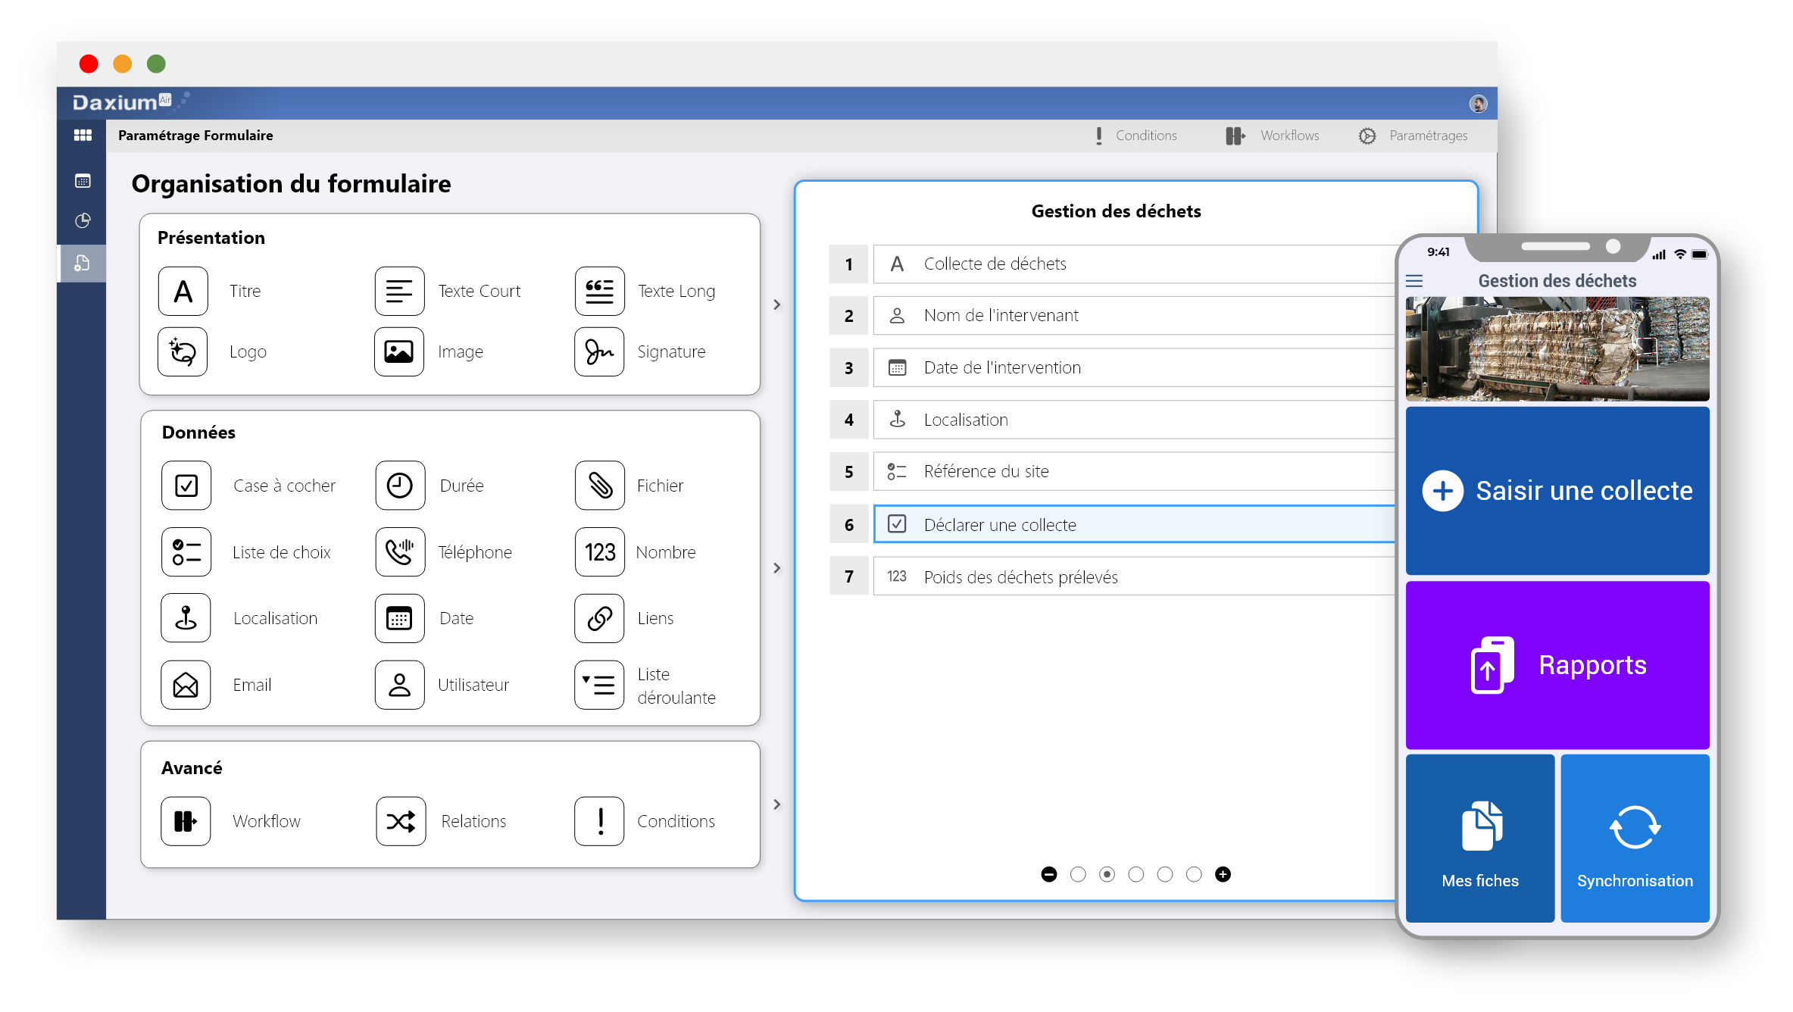Toggle the checkbox on row 6 Déclarer une collecte
Image resolution: width=1793 pixels, height=1012 pixels.
point(897,523)
